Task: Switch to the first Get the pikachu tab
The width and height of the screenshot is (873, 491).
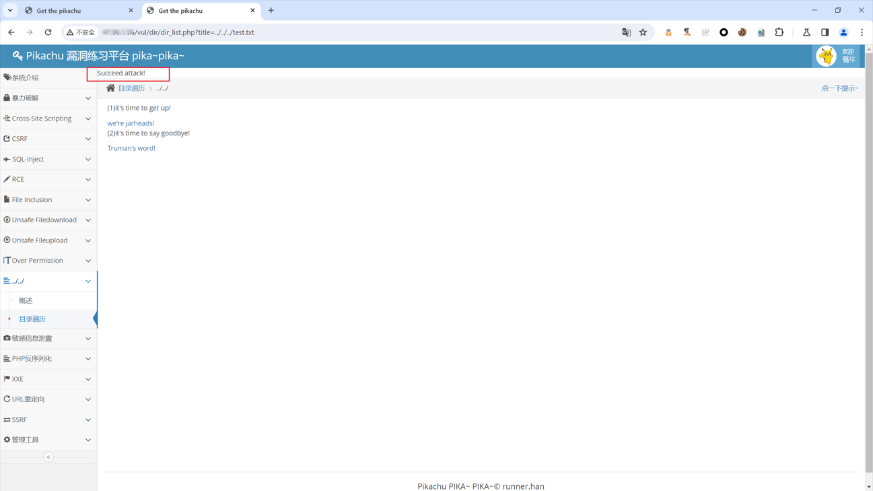Action: tap(78, 11)
